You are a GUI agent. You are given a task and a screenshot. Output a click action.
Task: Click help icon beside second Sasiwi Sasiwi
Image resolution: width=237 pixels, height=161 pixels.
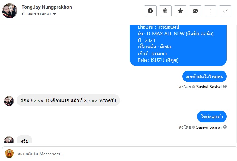coord(225,127)
